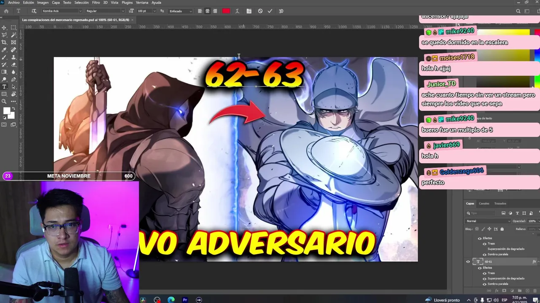
Task: Select the Clone Stamp tool
Action: pyautogui.click(x=13, y=57)
